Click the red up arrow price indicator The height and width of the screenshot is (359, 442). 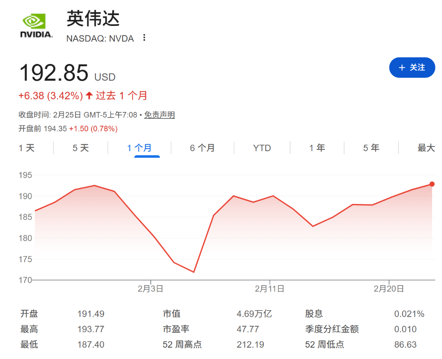click(x=89, y=95)
